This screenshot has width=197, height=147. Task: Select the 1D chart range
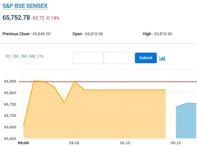click(x=7, y=56)
